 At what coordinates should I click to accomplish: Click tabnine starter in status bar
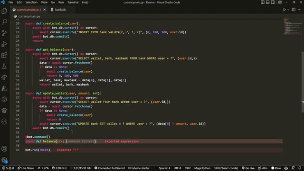139,168
